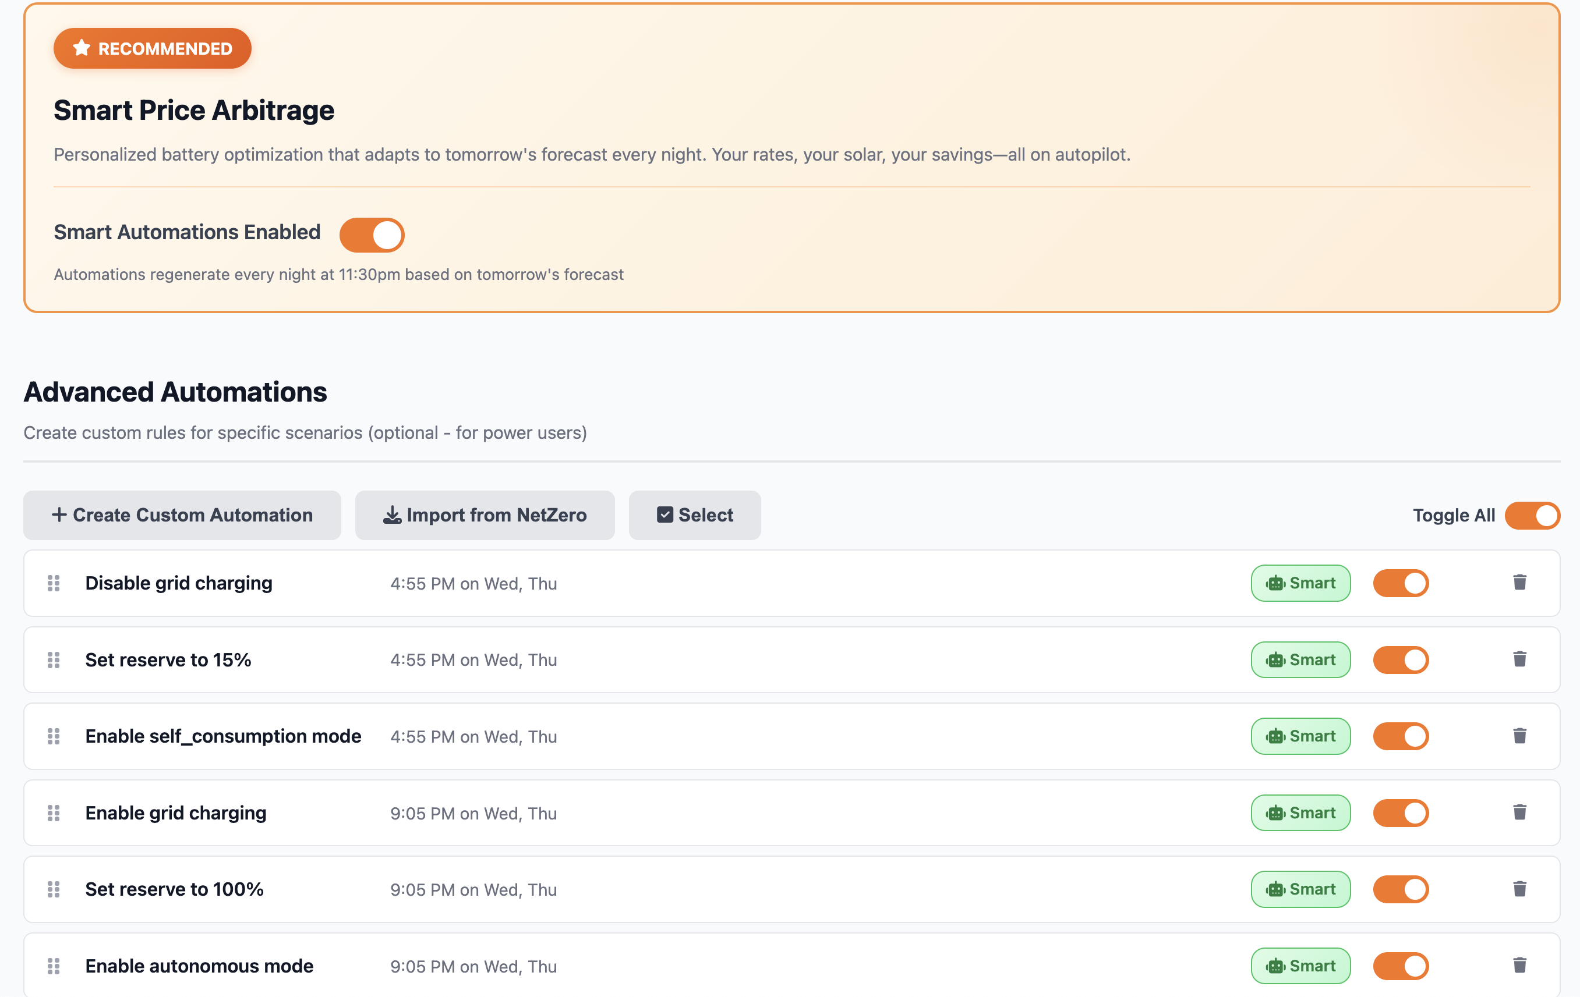Open the Enable grid charging row title
The height and width of the screenshot is (997, 1580).
tap(176, 812)
